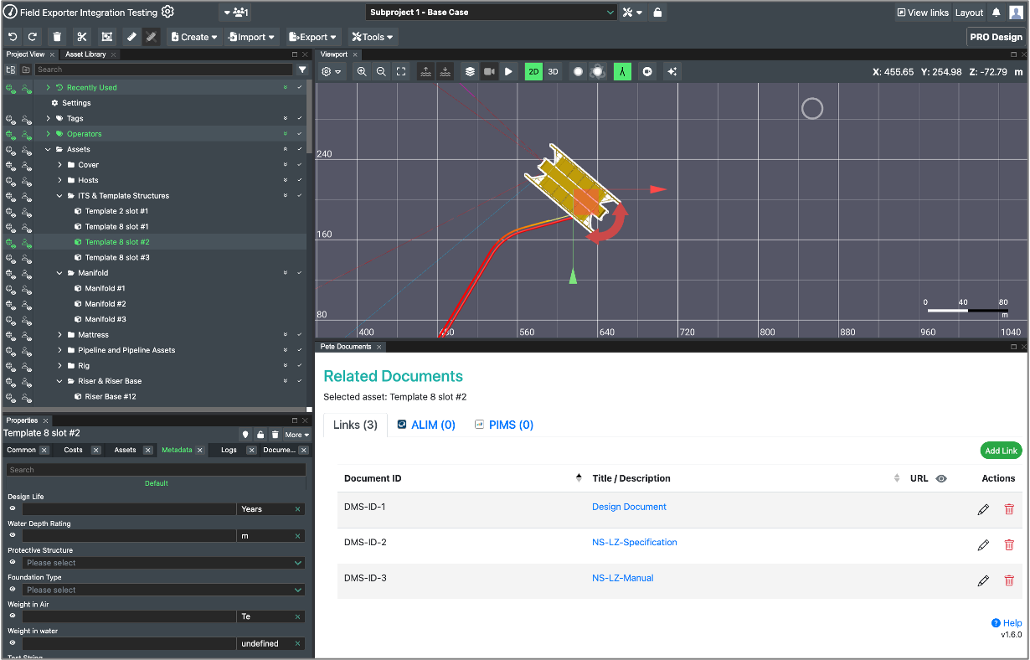Viewport: 1030px width, 660px height.
Task: Click the sea-surface up arrow icon
Action: (x=425, y=72)
